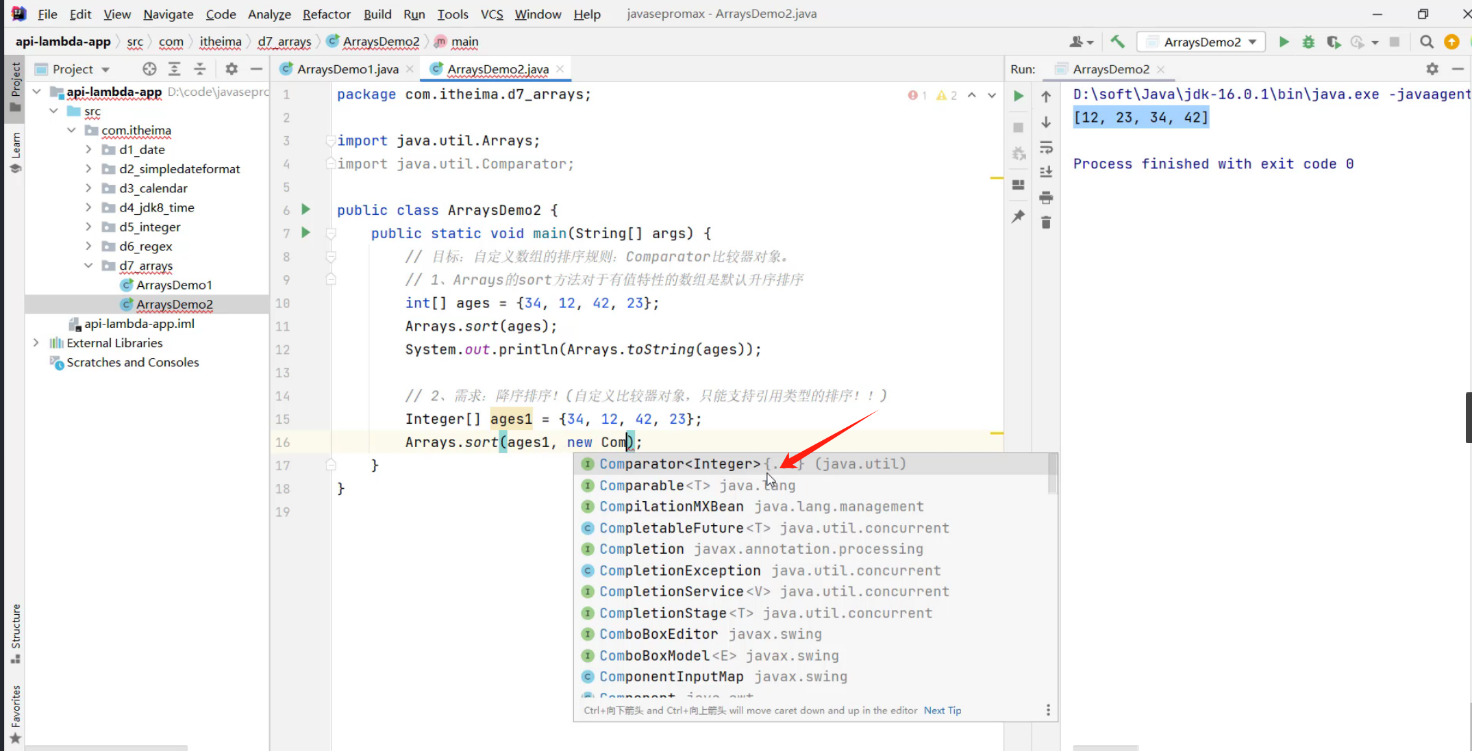Click the Build project hammer icon
1472x751 pixels.
point(1117,42)
